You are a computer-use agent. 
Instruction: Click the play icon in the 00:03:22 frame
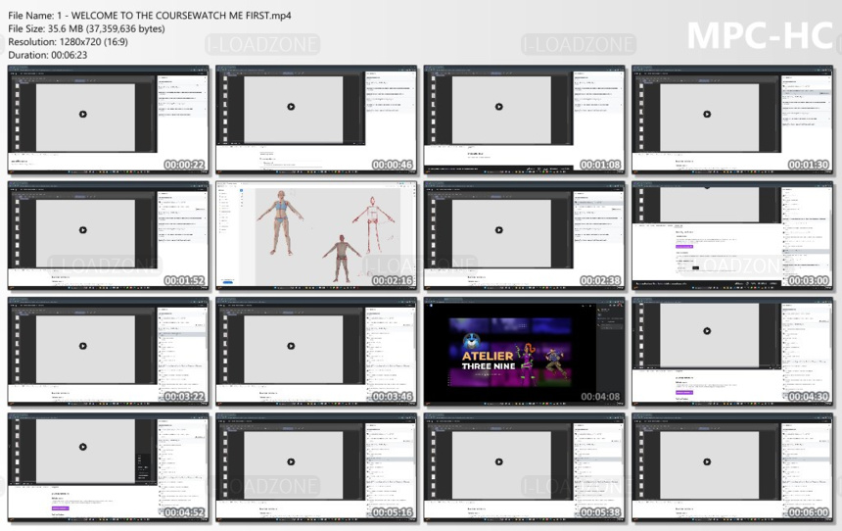pyautogui.click(x=82, y=346)
